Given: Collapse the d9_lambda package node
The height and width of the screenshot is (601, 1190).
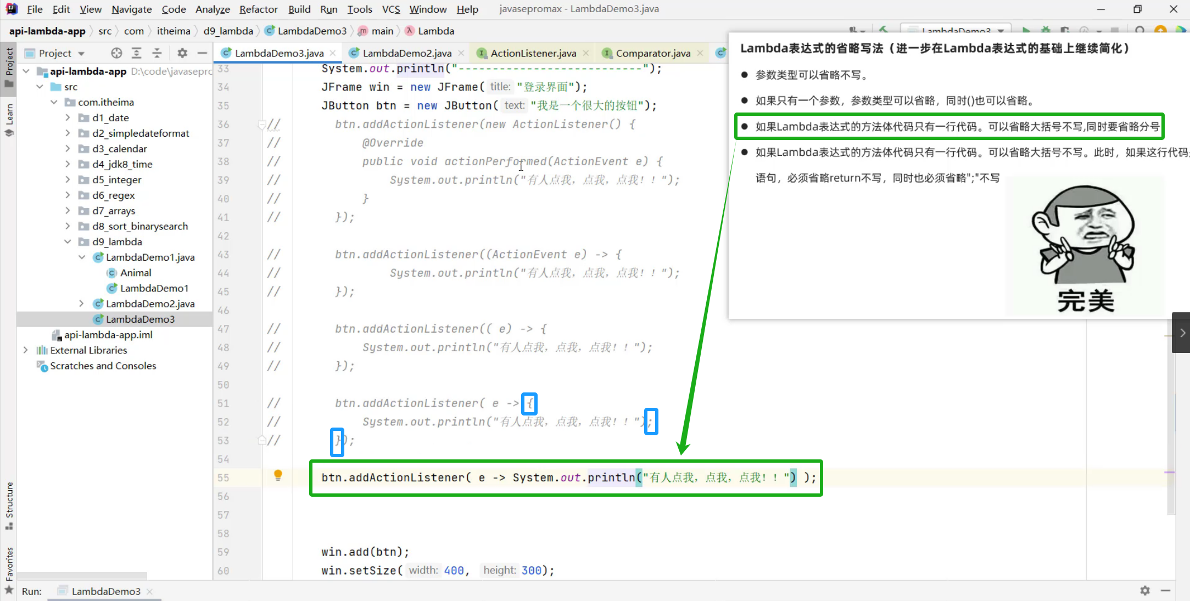Looking at the screenshot, I should coord(68,241).
